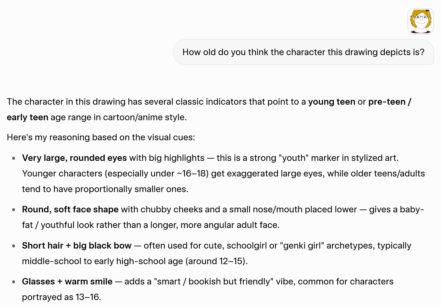Viewport: 441px width, 307px height.
Task: Open the attached cartoon drawing thumbnail
Action: 420,21
